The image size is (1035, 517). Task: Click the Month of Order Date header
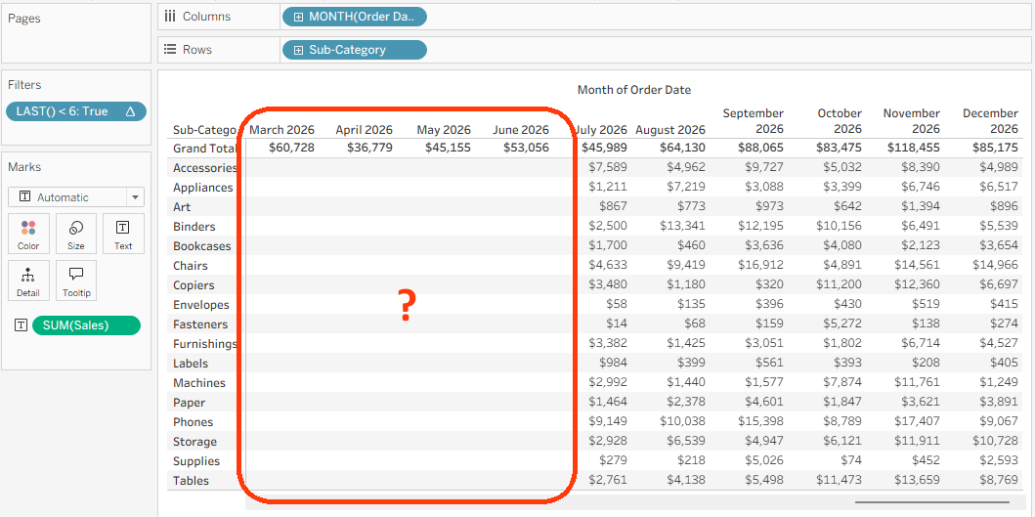click(633, 89)
